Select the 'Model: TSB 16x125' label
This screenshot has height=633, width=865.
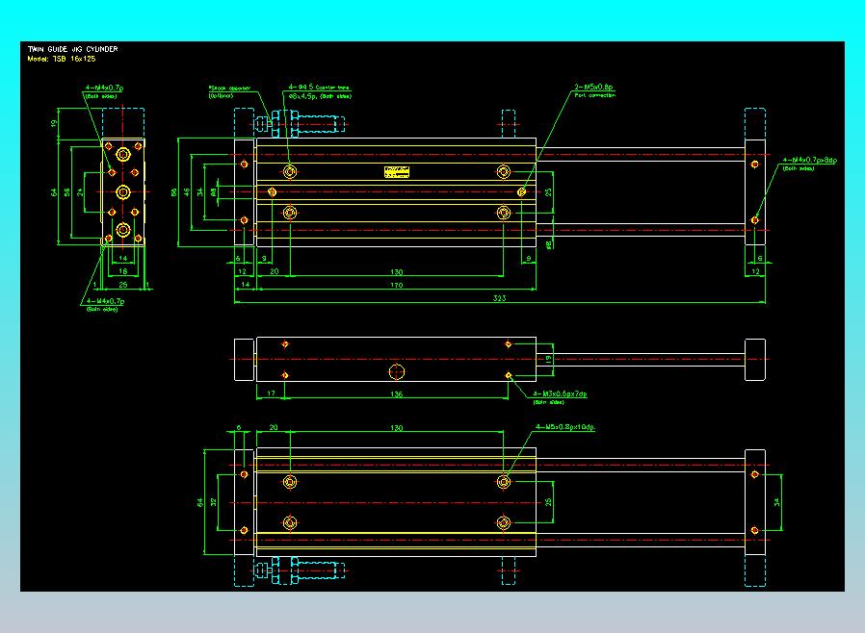coord(62,59)
